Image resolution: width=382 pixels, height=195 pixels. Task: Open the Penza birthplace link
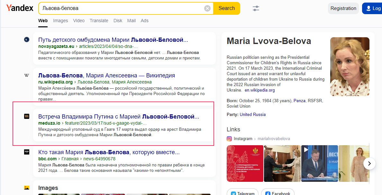click(x=299, y=101)
